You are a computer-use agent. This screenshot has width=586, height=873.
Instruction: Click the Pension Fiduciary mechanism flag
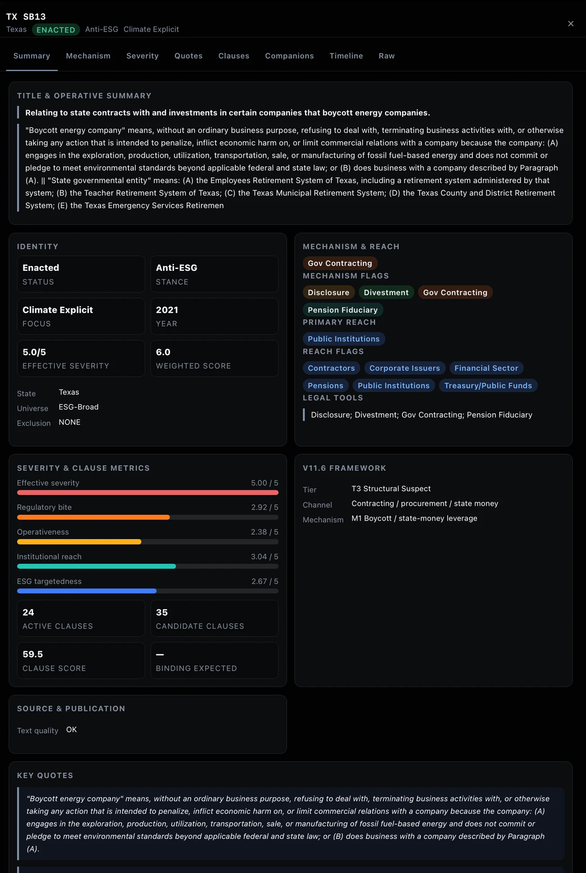343,310
